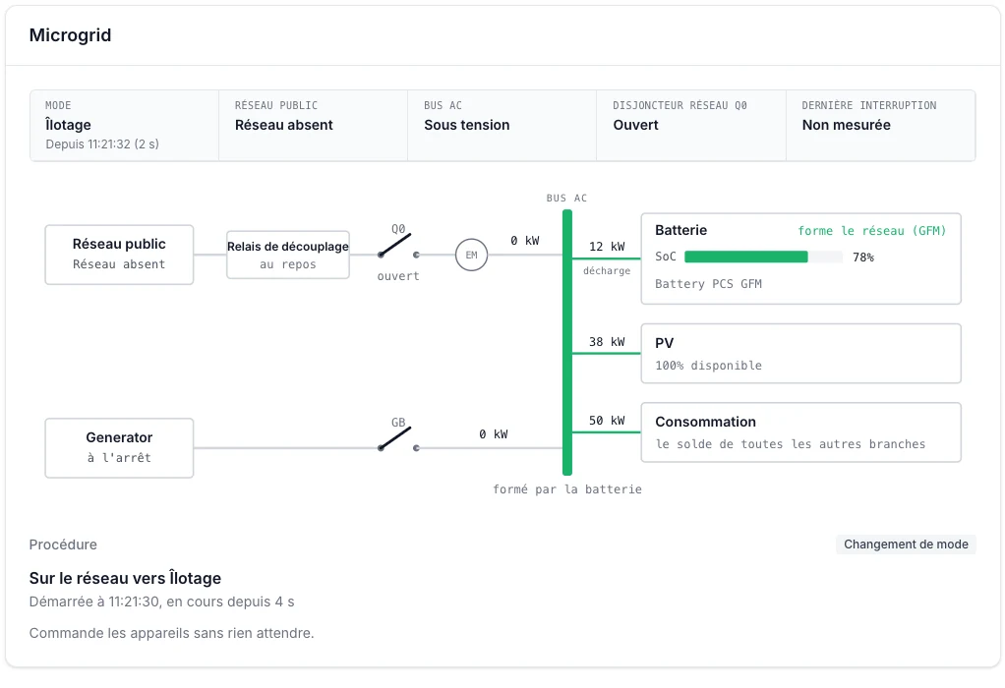
Task: Click the Disjoncteur réseau Q0 Ouvert status
Action: pyautogui.click(x=691, y=126)
